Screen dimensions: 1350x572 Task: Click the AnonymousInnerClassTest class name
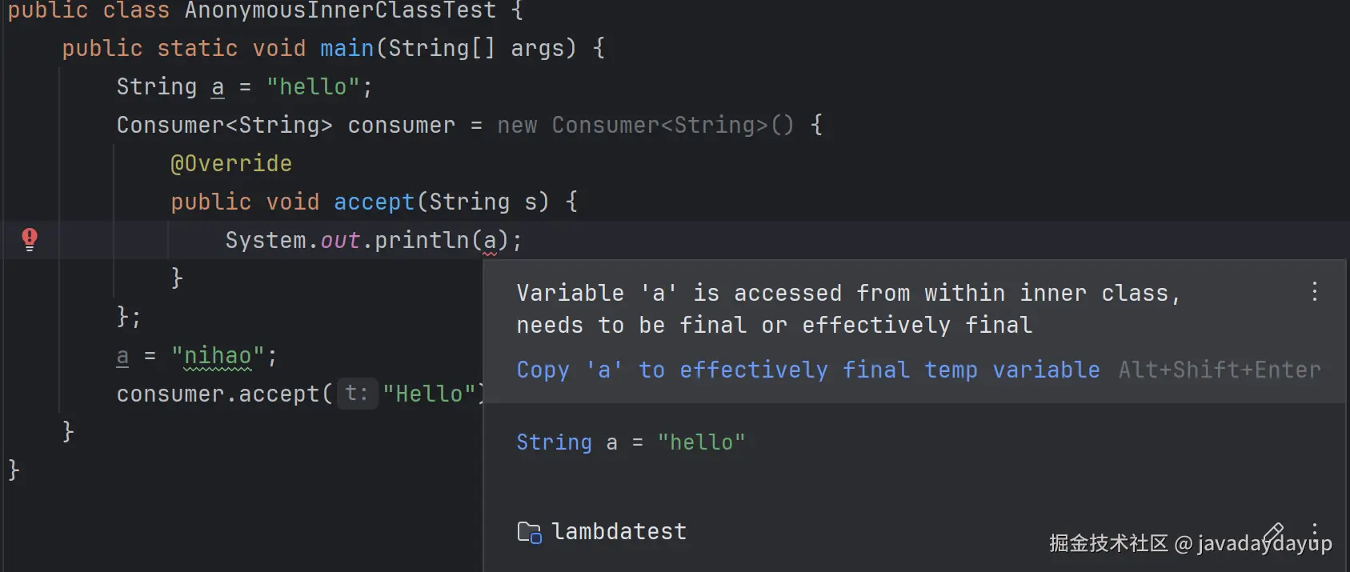coord(340,10)
